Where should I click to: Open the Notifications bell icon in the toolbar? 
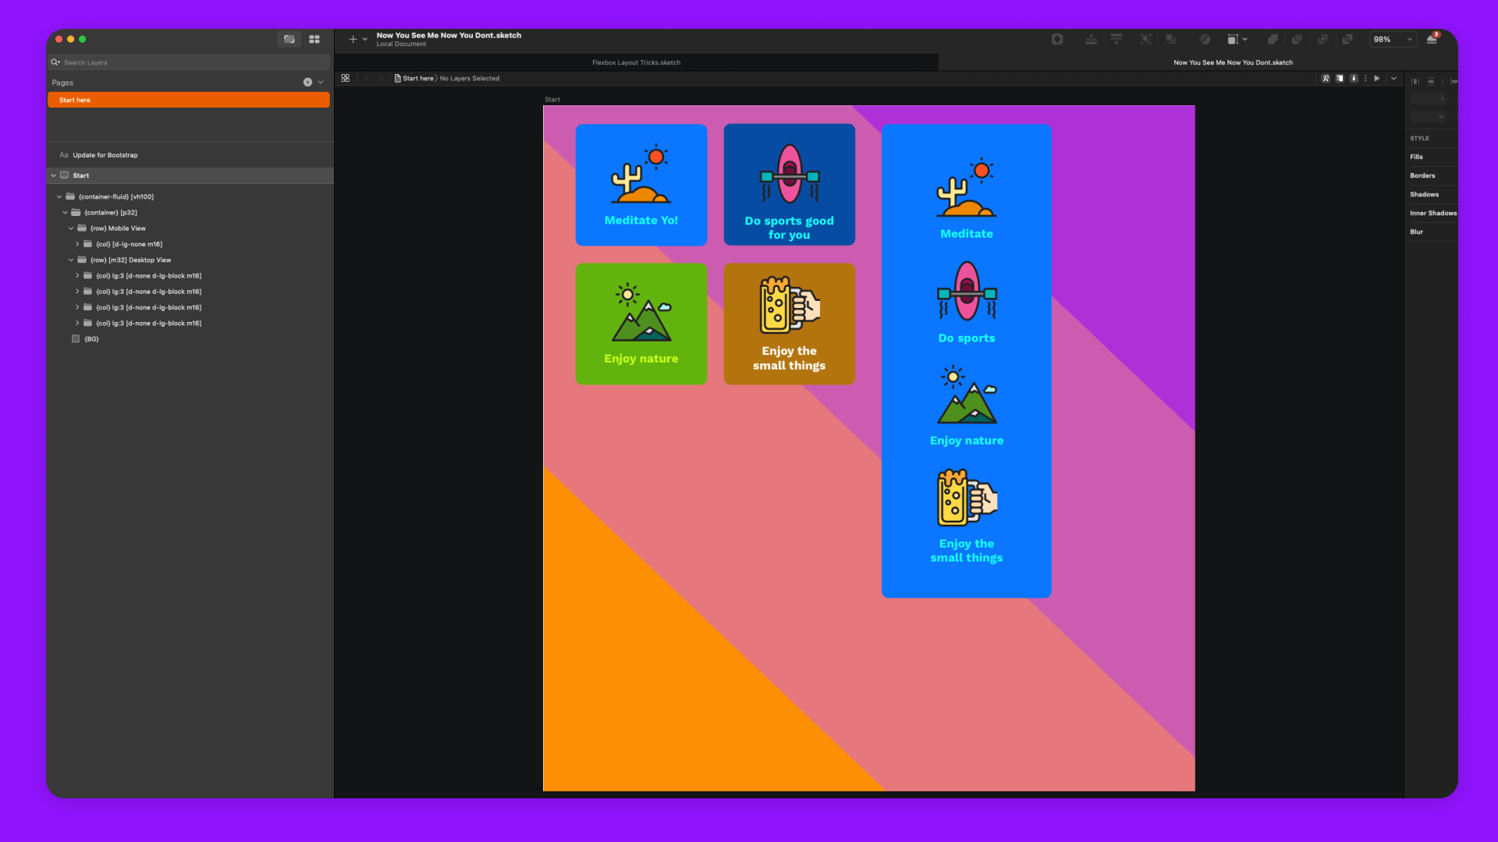(1432, 39)
